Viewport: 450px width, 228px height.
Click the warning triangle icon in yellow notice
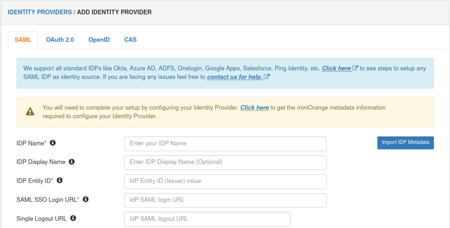point(30,111)
